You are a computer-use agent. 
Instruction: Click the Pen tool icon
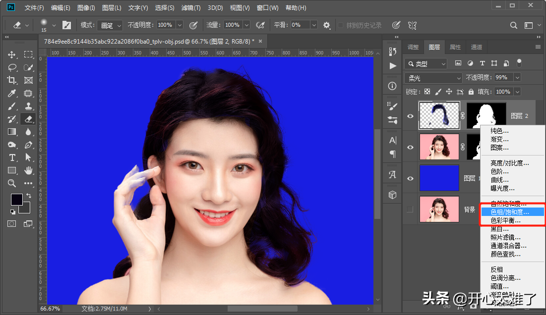(28, 145)
